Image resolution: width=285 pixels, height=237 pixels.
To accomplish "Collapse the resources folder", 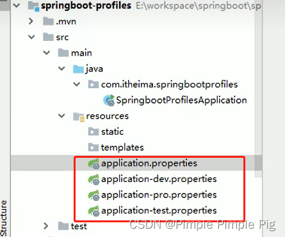I will point(61,116).
